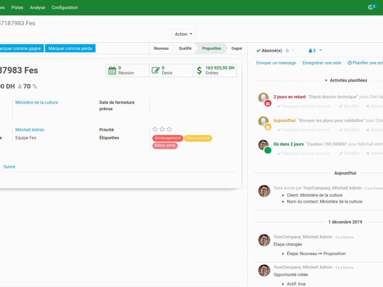Switch pipeline stage to Gagné

pyautogui.click(x=237, y=48)
